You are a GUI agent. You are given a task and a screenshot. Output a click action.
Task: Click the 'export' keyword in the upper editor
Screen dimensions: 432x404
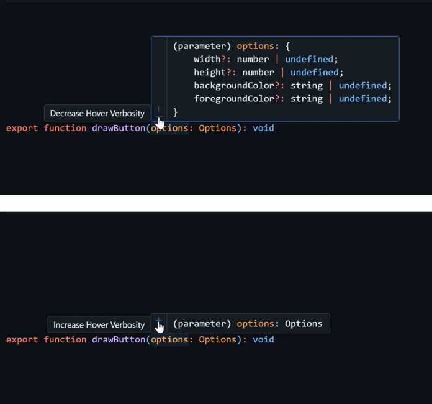pyautogui.click(x=22, y=128)
